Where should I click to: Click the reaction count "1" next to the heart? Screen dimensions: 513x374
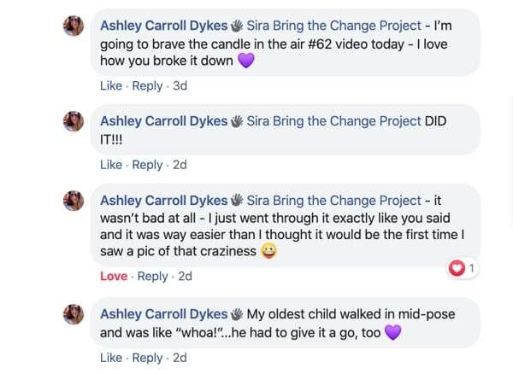point(471,269)
